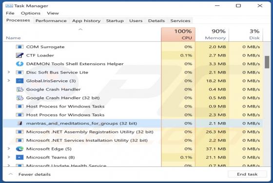Open the Startup tab

tap(115, 21)
